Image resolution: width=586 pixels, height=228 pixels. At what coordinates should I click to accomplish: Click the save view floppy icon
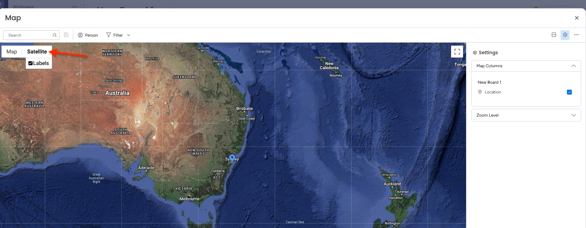pyautogui.click(x=66, y=35)
